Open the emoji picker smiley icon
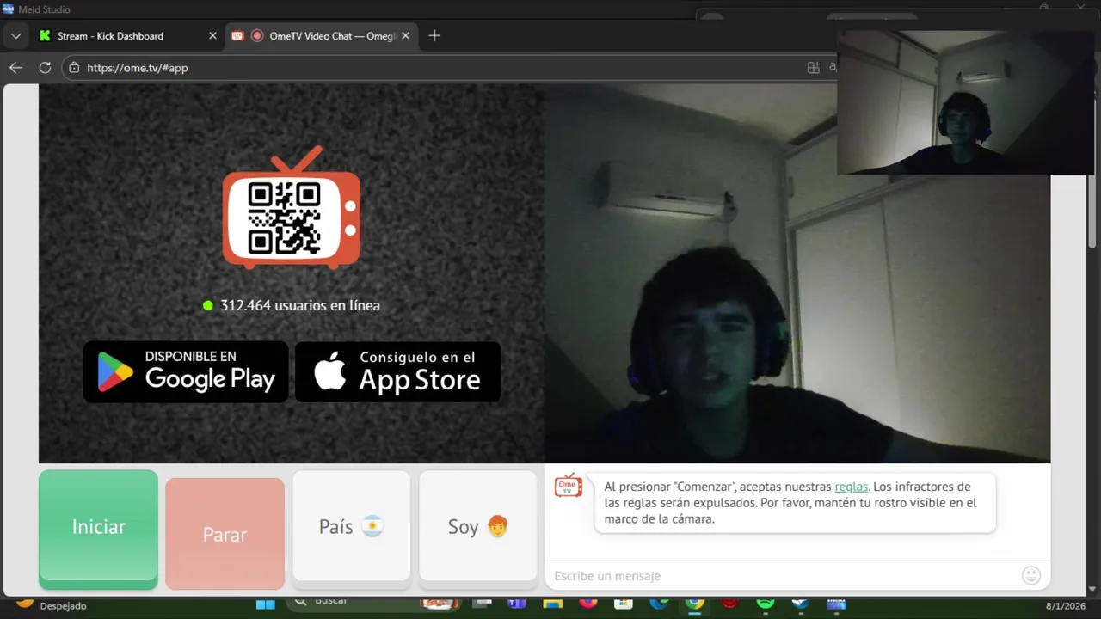This screenshot has height=619, width=1101. 1031,575
